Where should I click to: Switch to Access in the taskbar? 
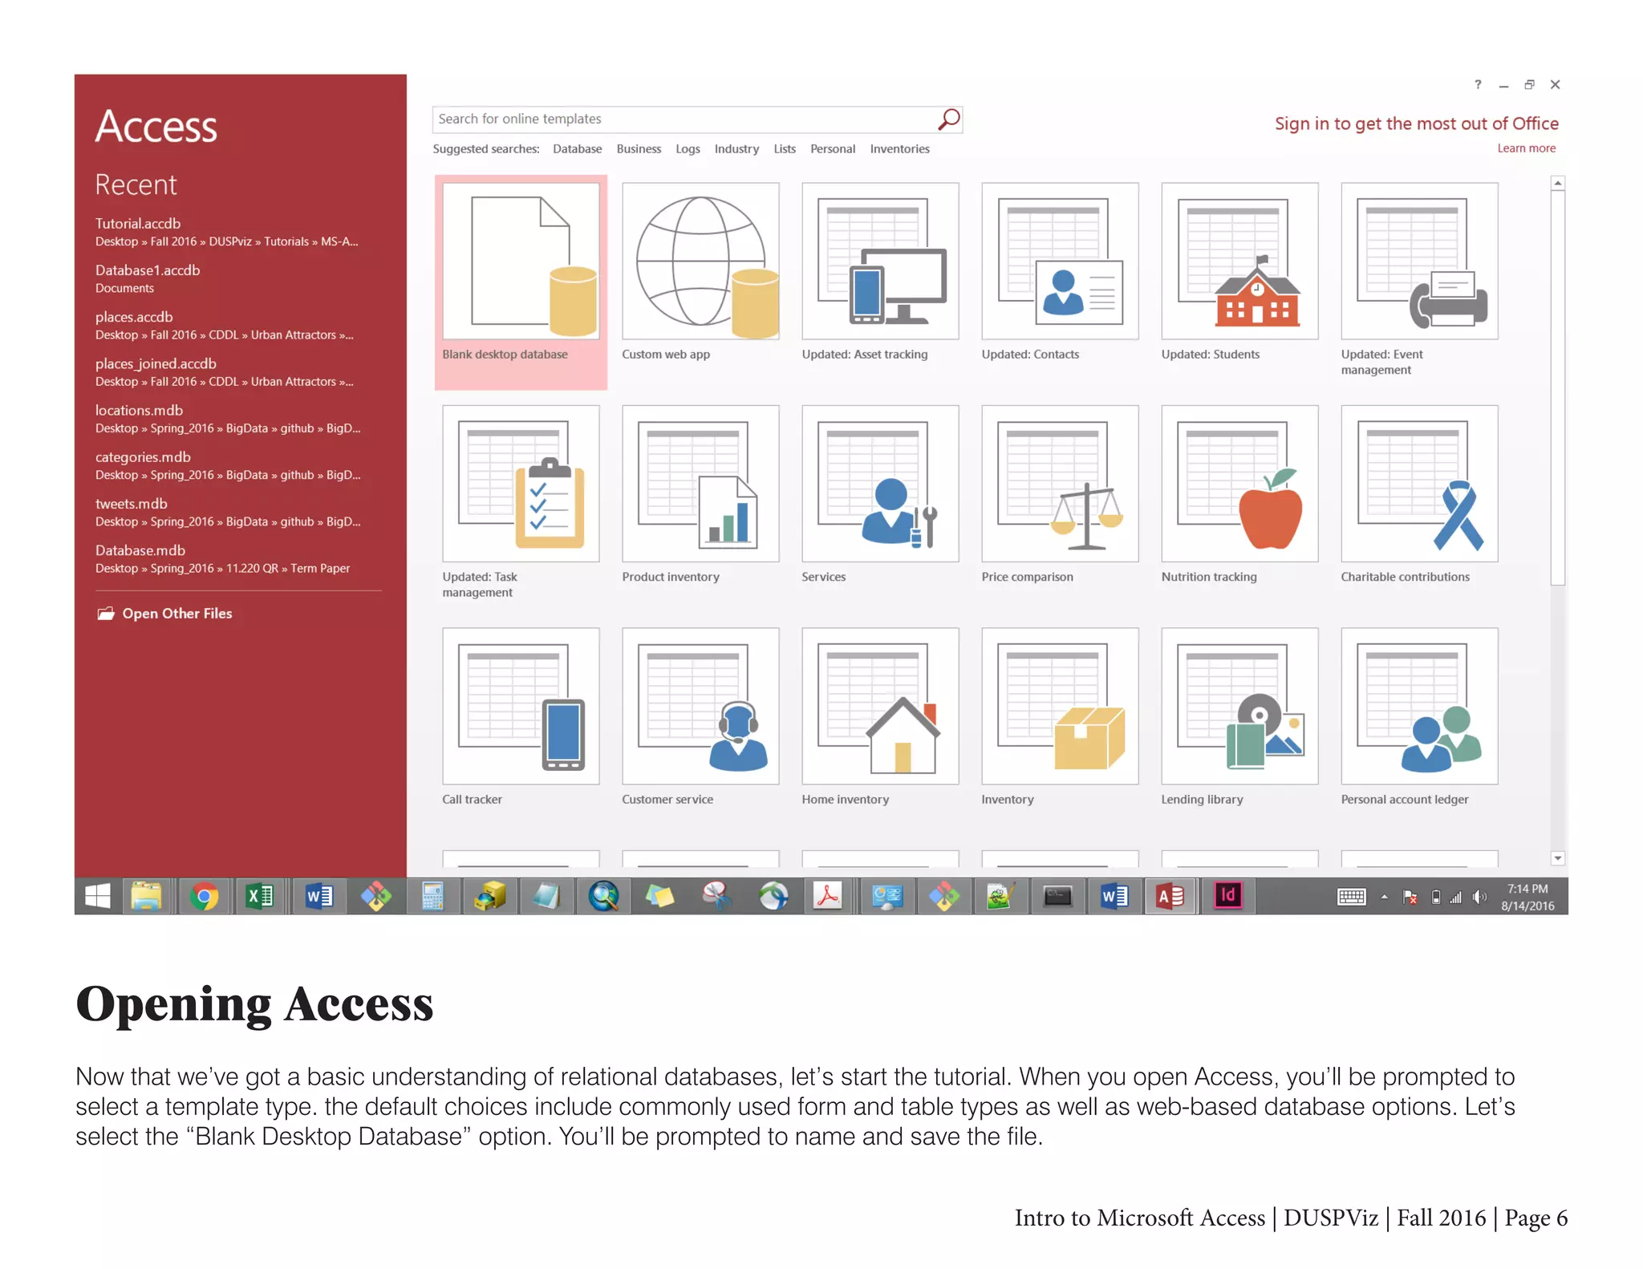point(1170,896)
